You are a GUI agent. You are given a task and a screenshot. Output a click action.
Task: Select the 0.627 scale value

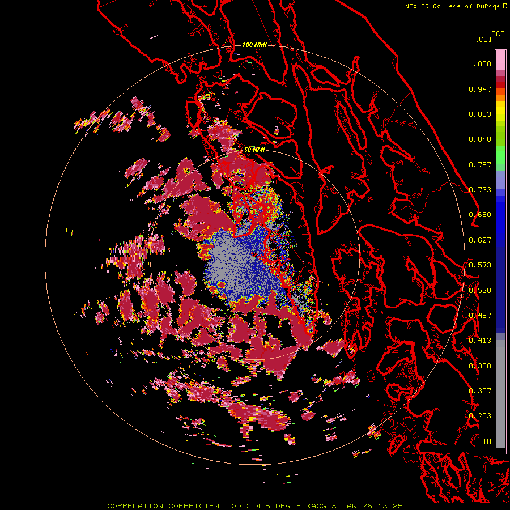point(480,240)
